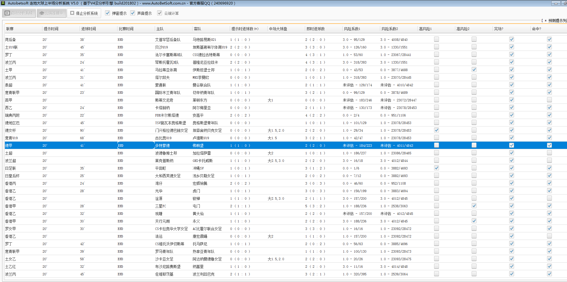Select the 土甲 马拉蒂亚体育 match row

166,70
